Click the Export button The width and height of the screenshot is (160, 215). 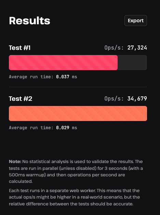point(136,21)
